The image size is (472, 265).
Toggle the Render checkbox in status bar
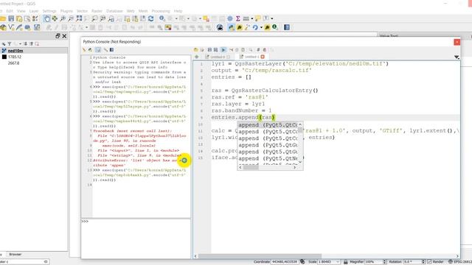click(429, 262)
